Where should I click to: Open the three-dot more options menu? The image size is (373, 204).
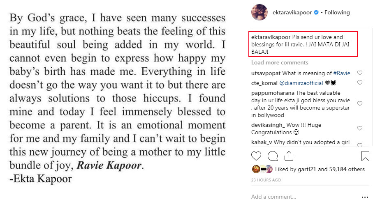(x=365, y=197)
